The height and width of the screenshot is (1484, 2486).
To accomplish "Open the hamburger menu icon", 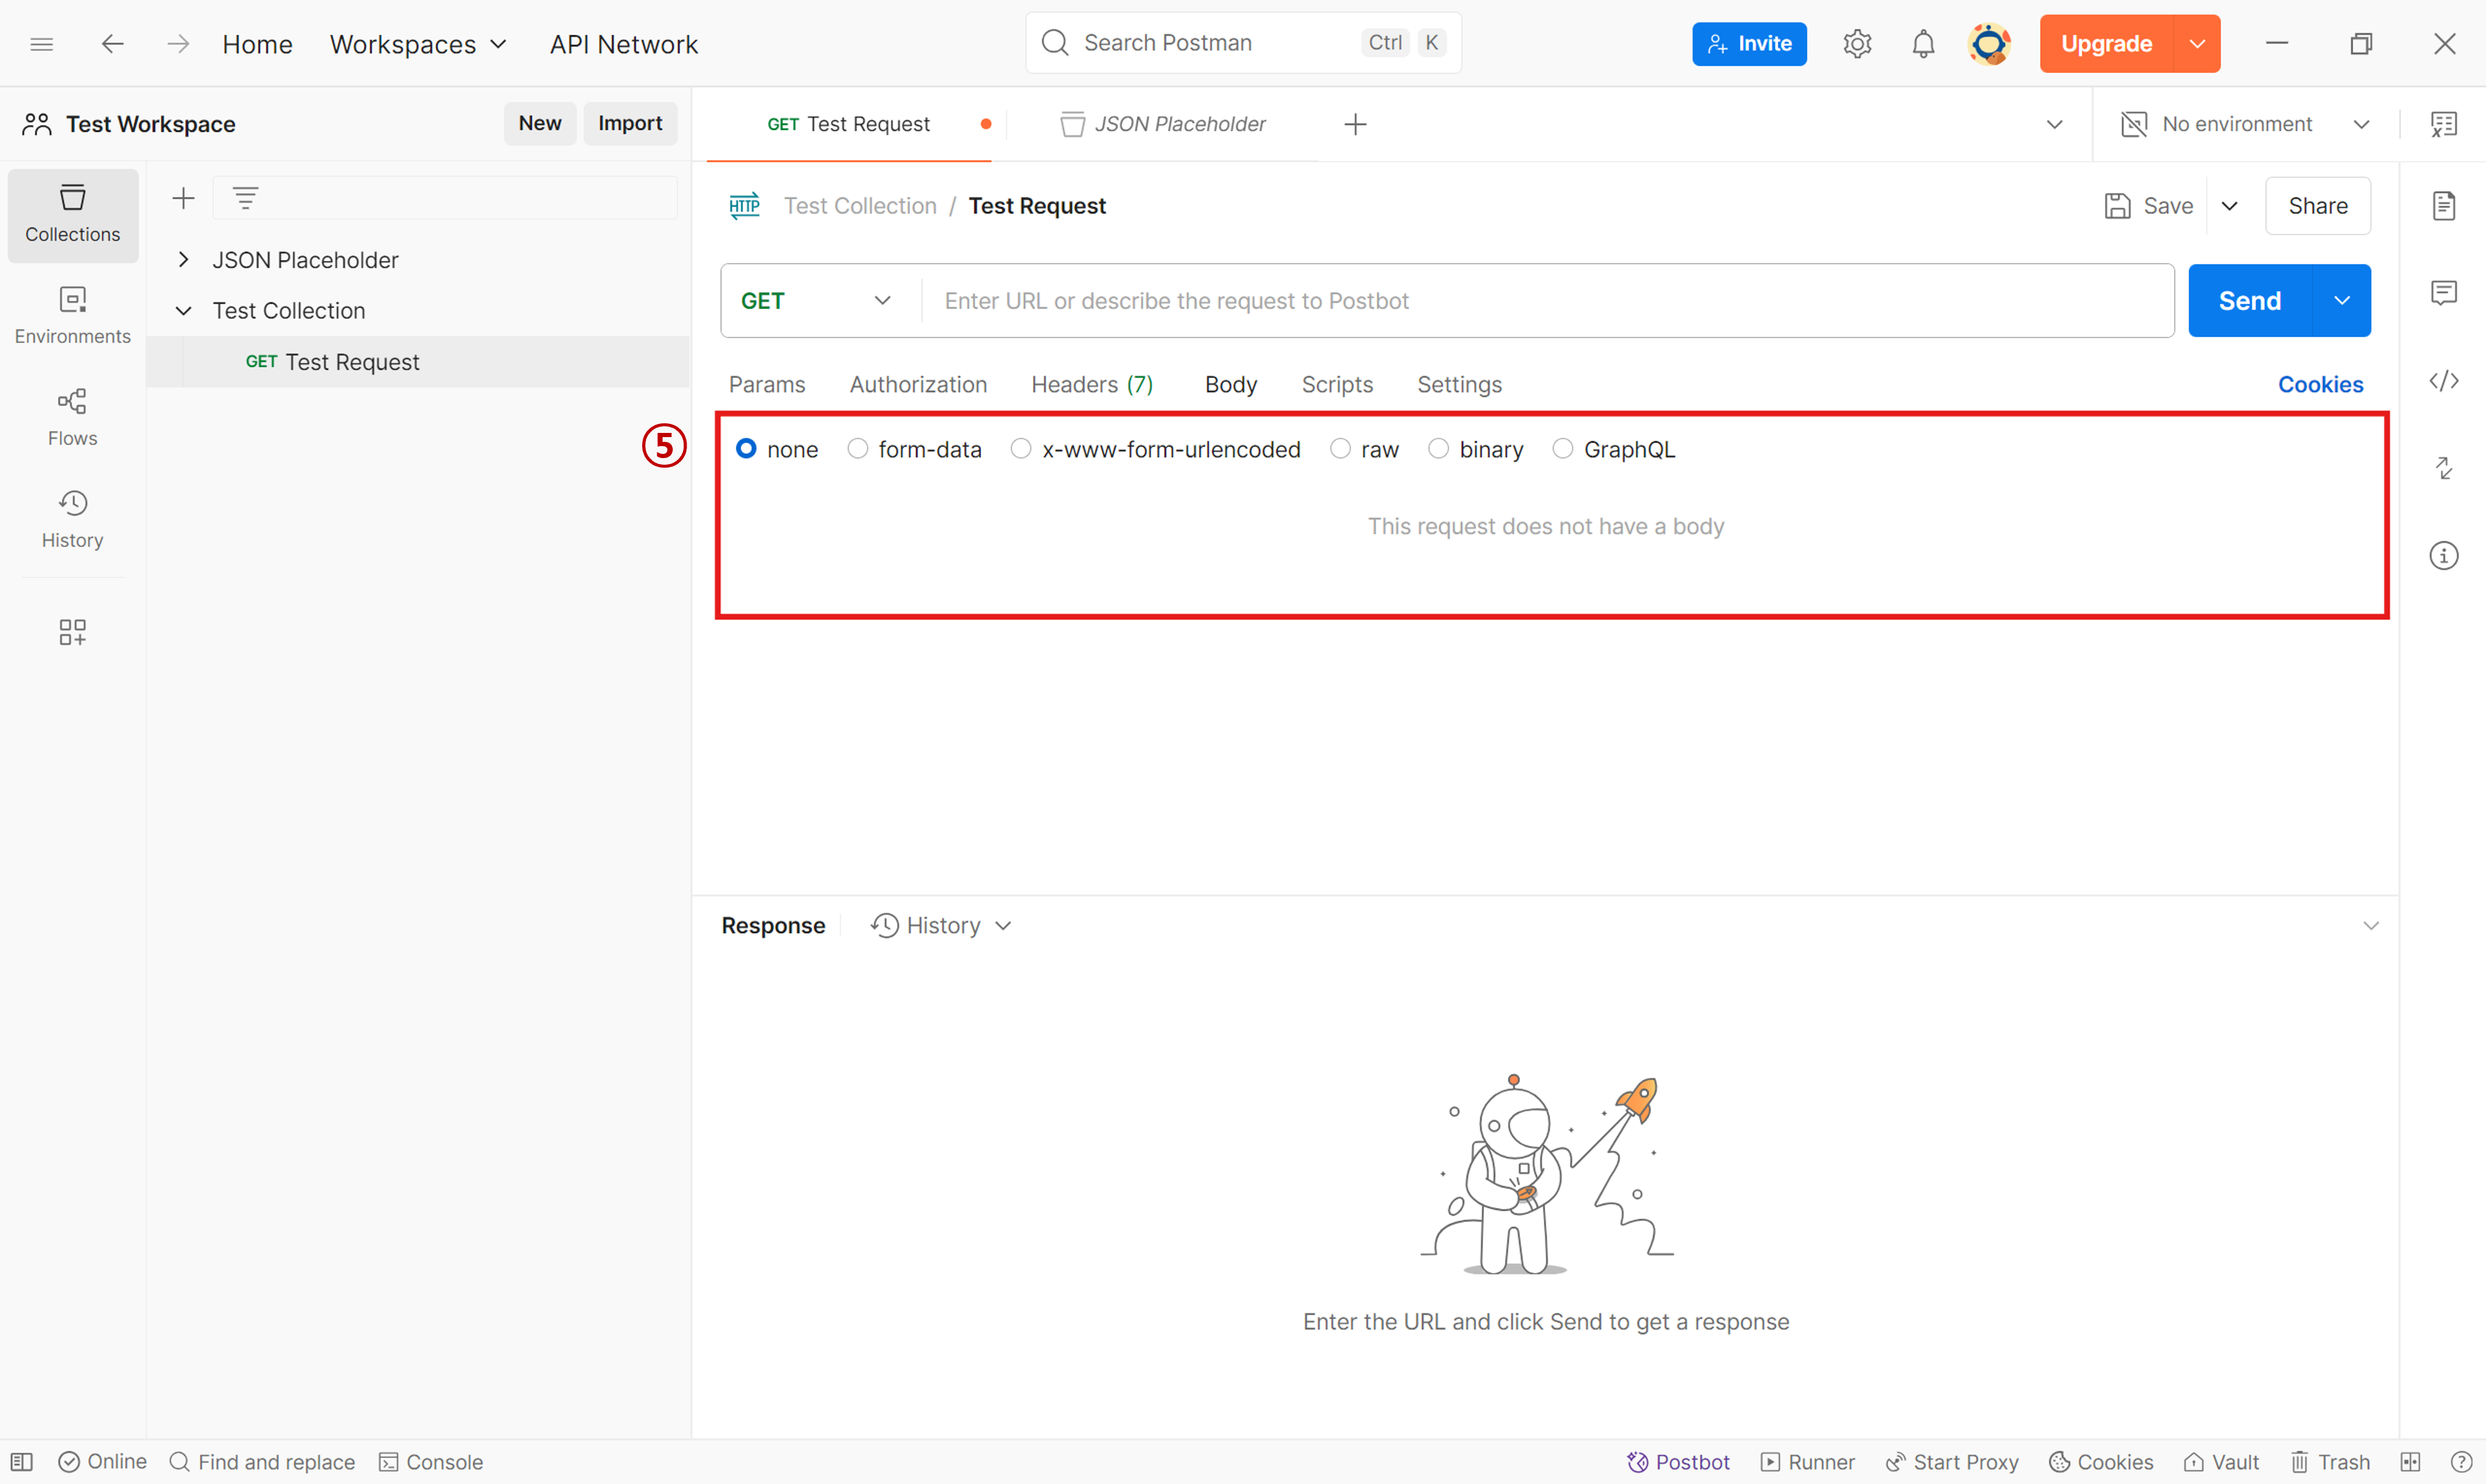I will [41, 44].
